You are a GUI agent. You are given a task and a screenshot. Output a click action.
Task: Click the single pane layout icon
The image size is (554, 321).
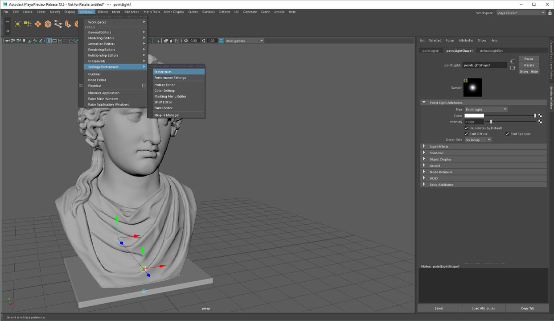pos(49,41)
